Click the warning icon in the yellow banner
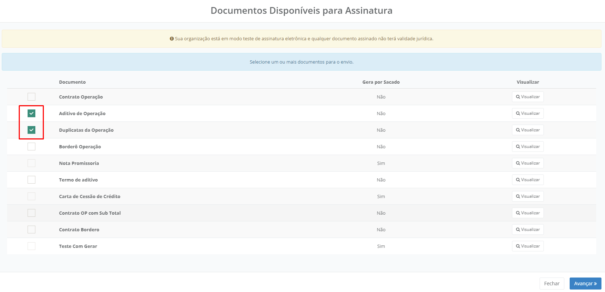605x292 pixels. click(x=172, y=39)
